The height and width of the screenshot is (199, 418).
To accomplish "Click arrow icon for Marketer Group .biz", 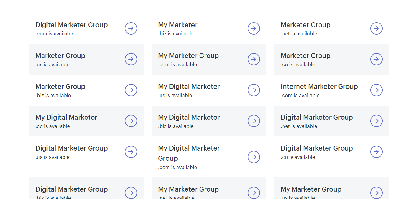I will point(131,90).
